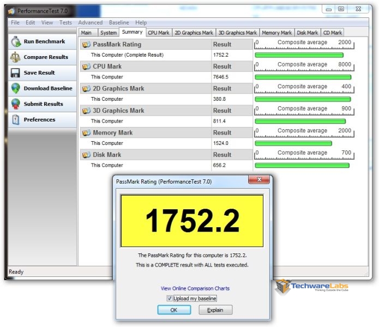Click the 2D Graphics Mark section icon

86,89
